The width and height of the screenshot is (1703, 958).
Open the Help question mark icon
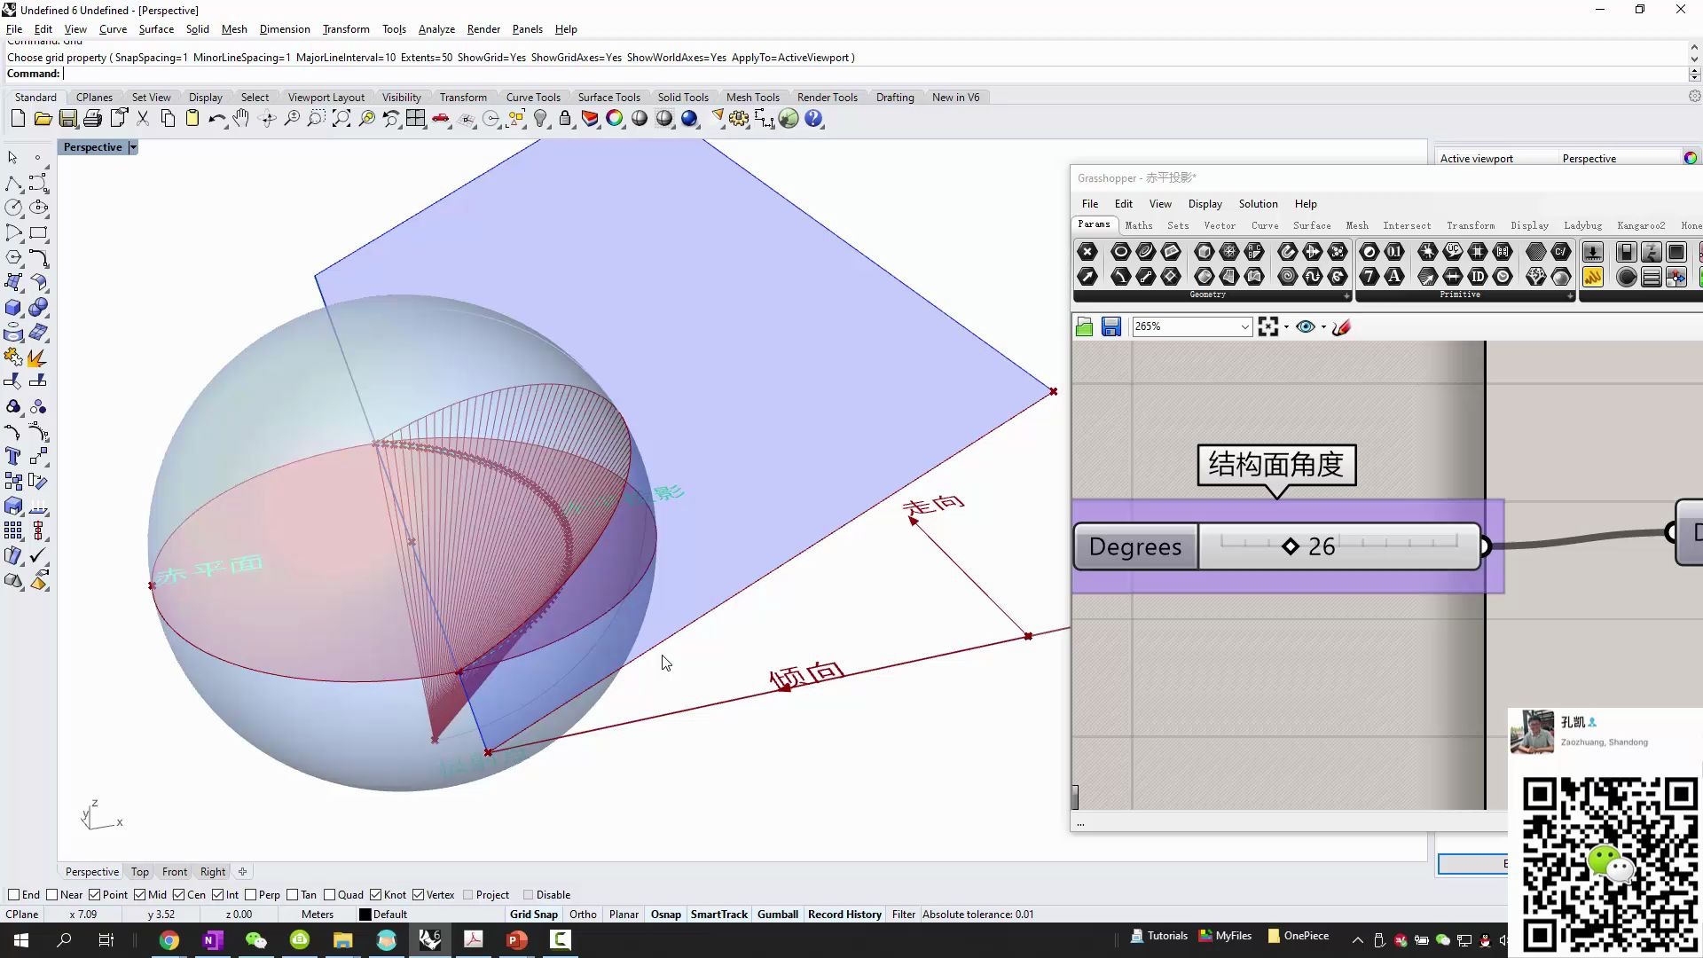click(x=813, y=119)
